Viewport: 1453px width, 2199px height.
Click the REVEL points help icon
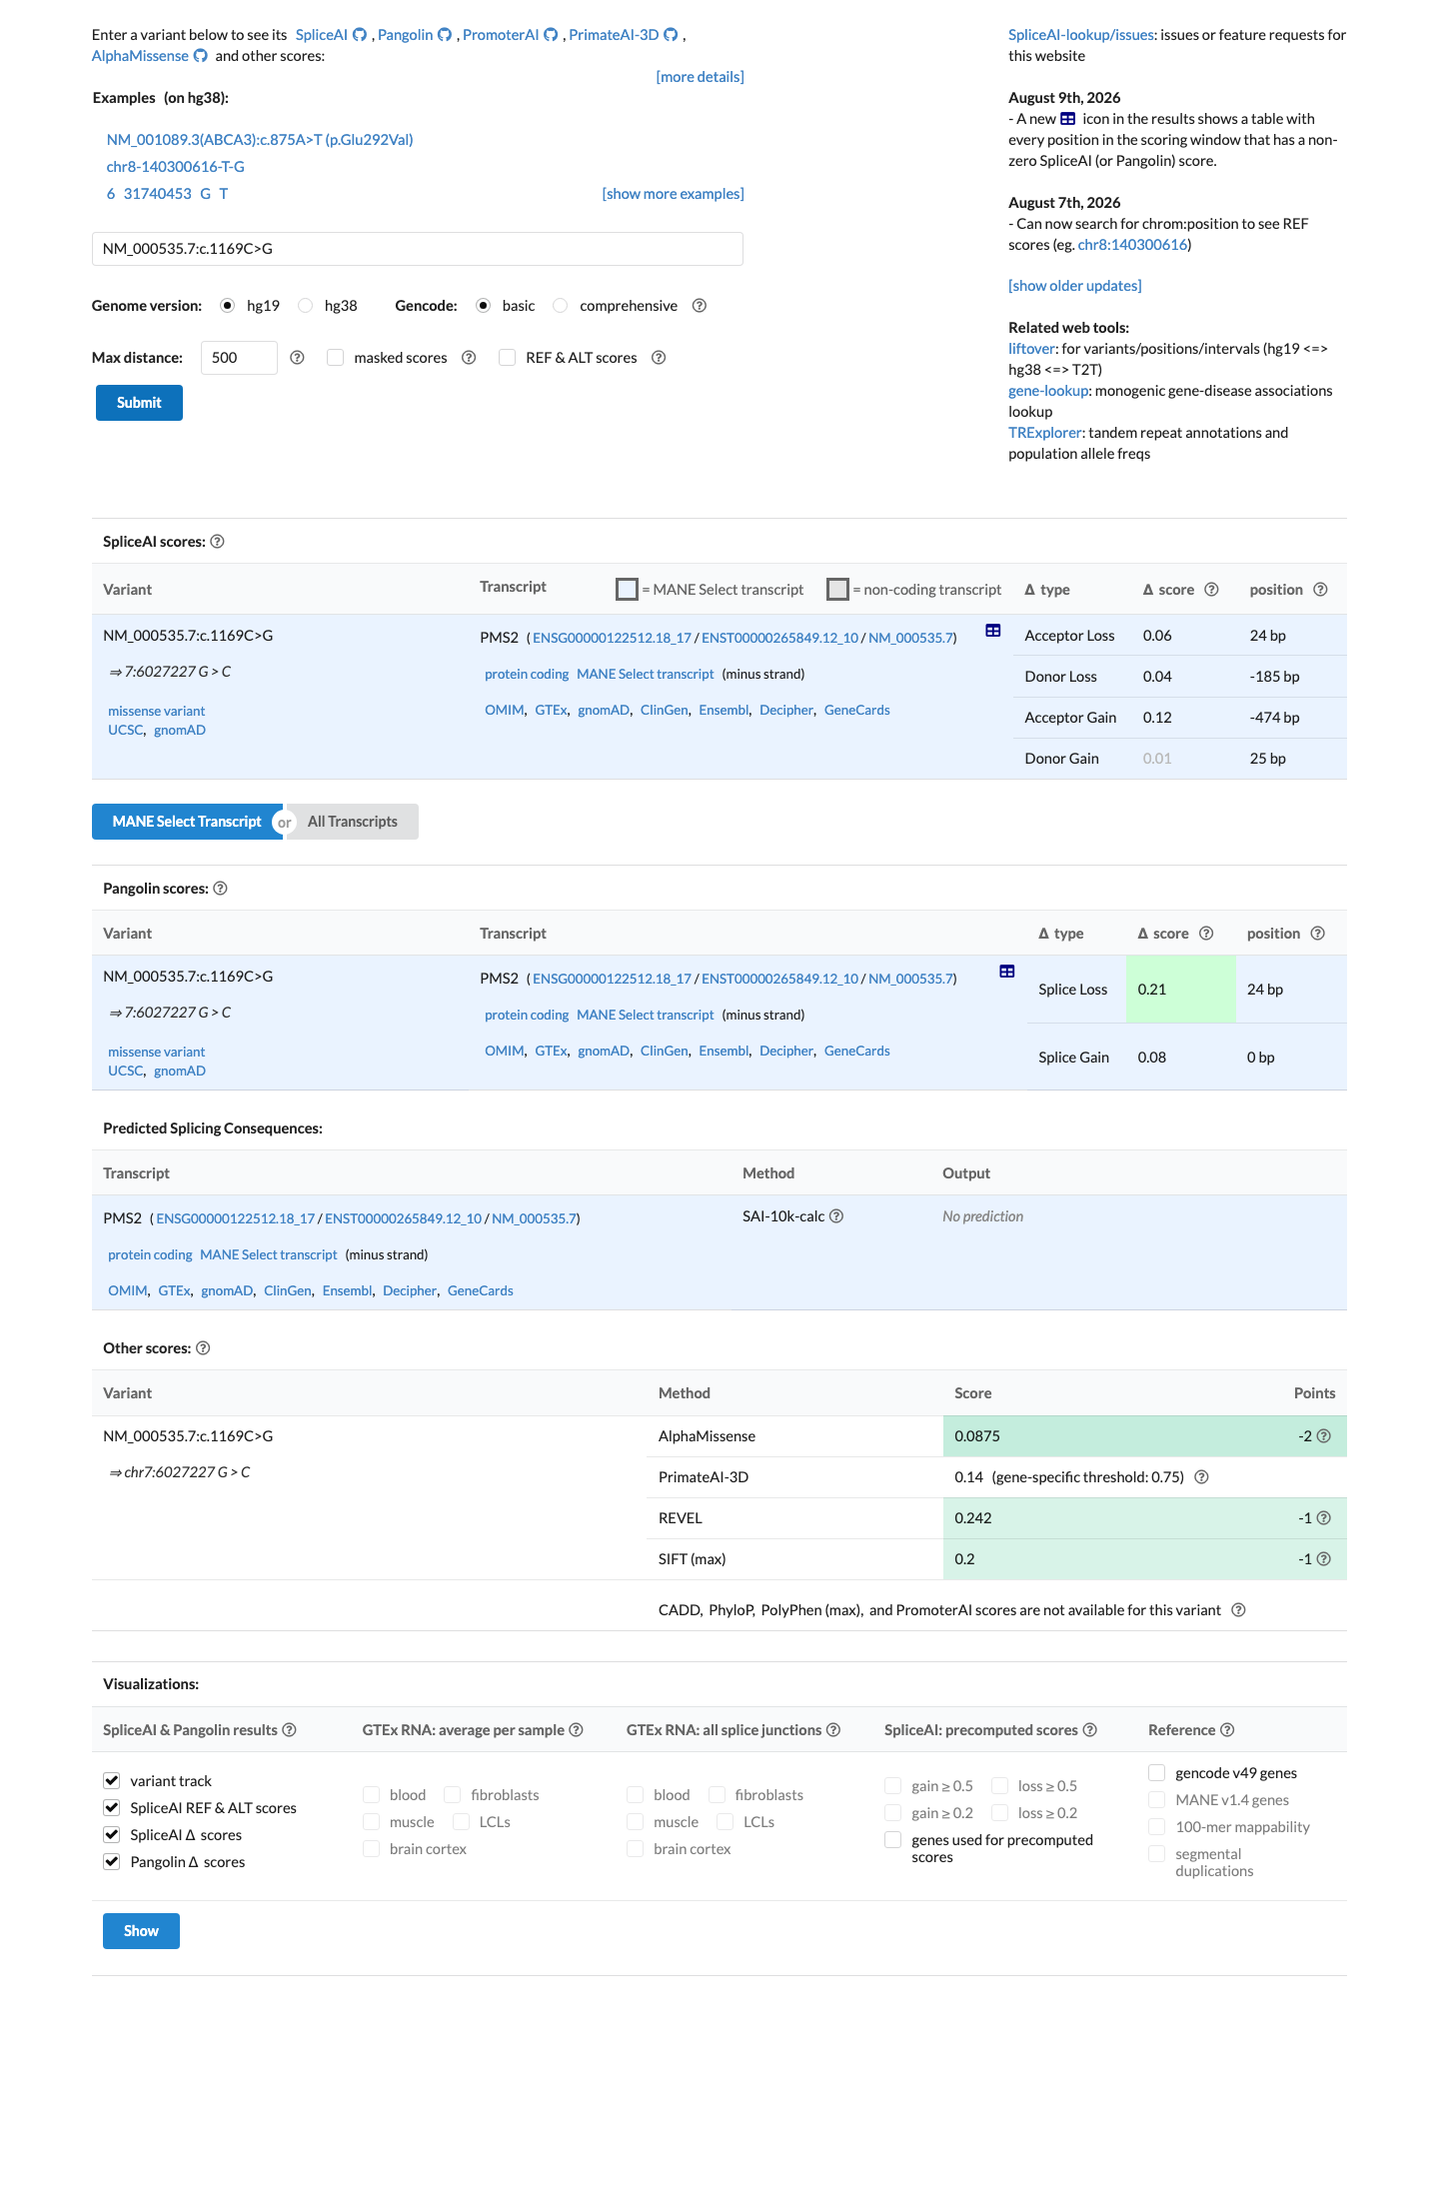1324,1518
